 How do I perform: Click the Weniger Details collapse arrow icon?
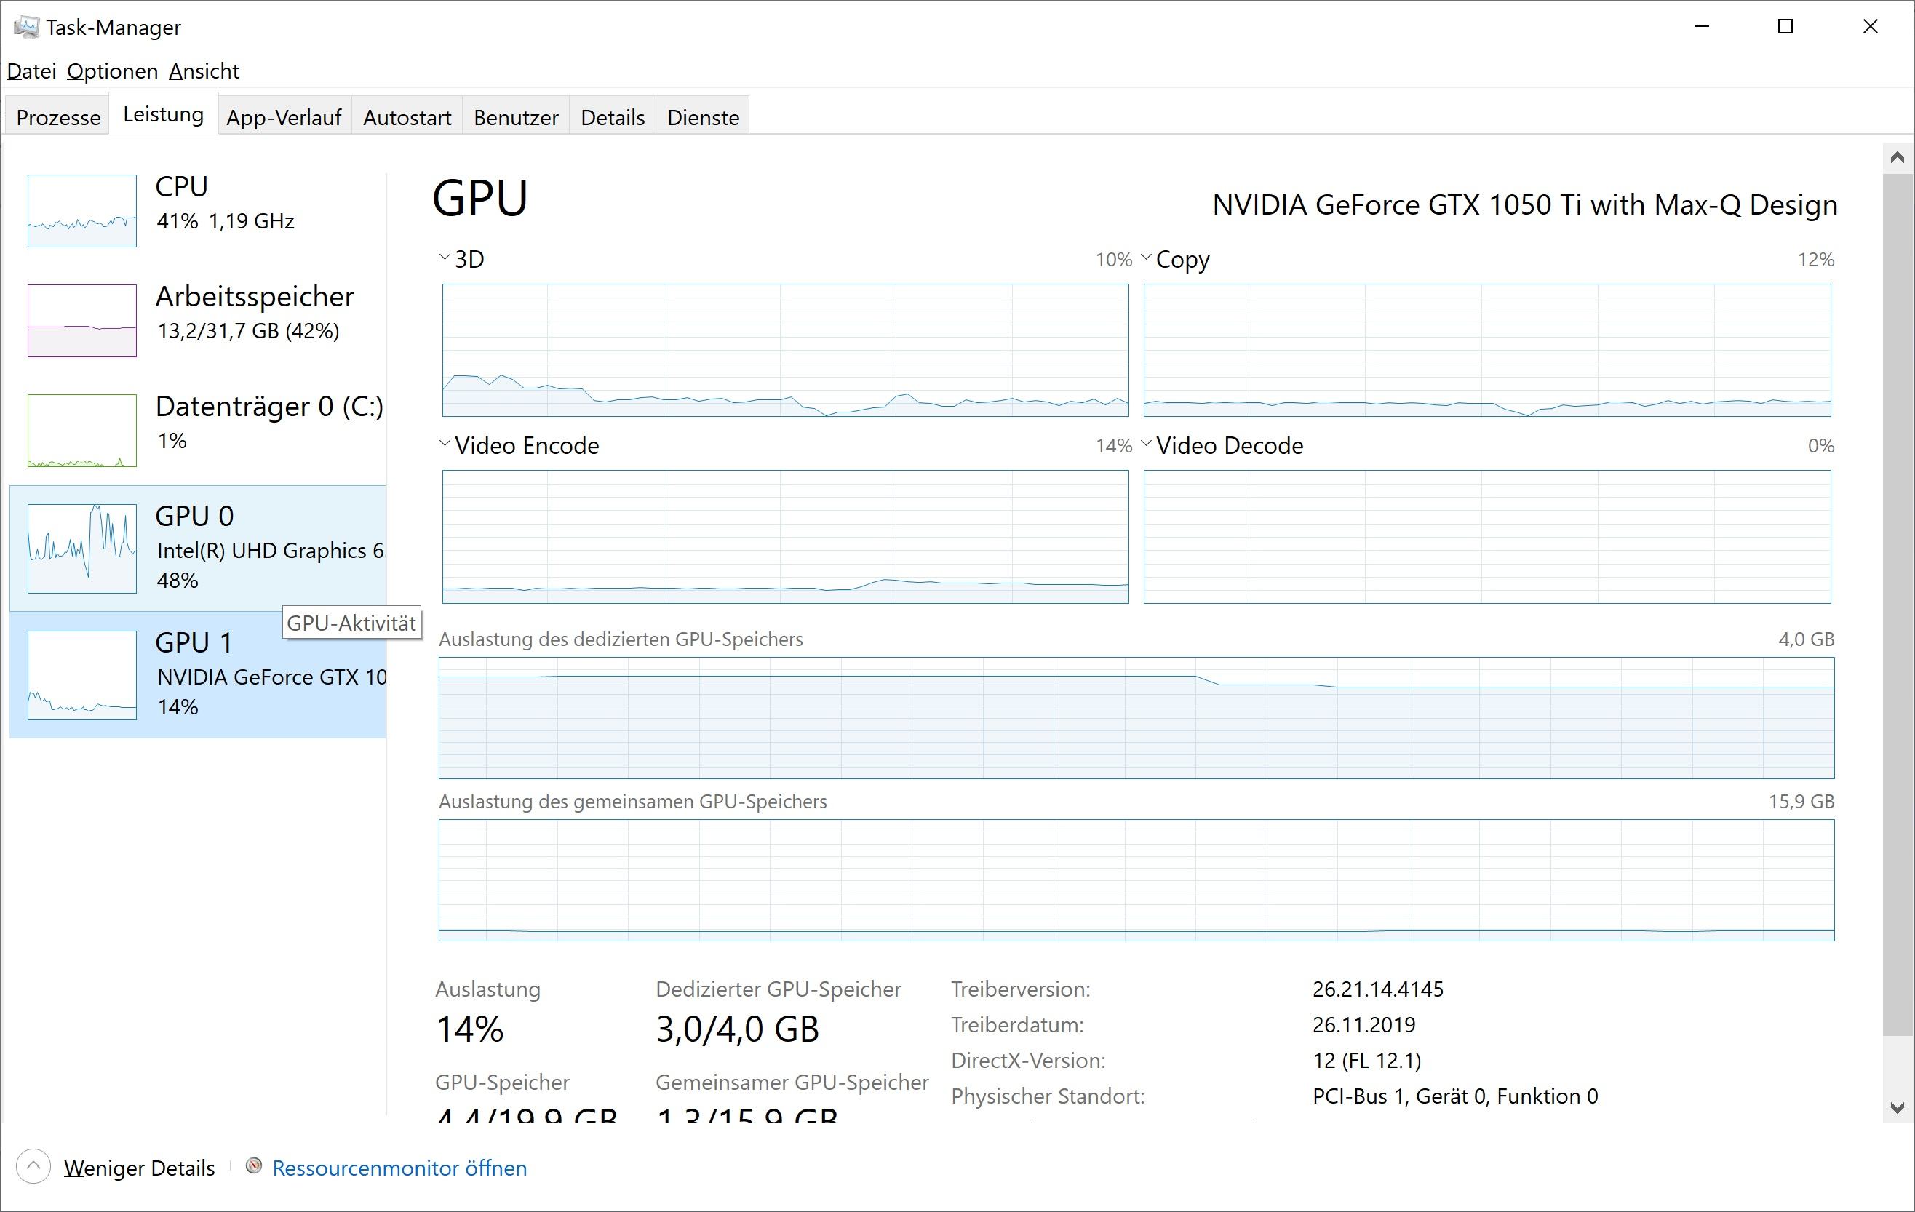[33, 1167]
